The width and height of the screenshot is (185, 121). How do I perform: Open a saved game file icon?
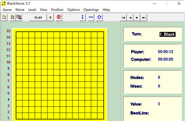click(12, 18)
